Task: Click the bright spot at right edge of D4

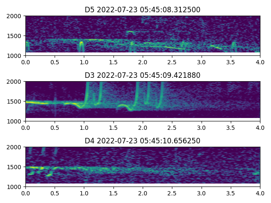Action: click(x=257, y=173)
